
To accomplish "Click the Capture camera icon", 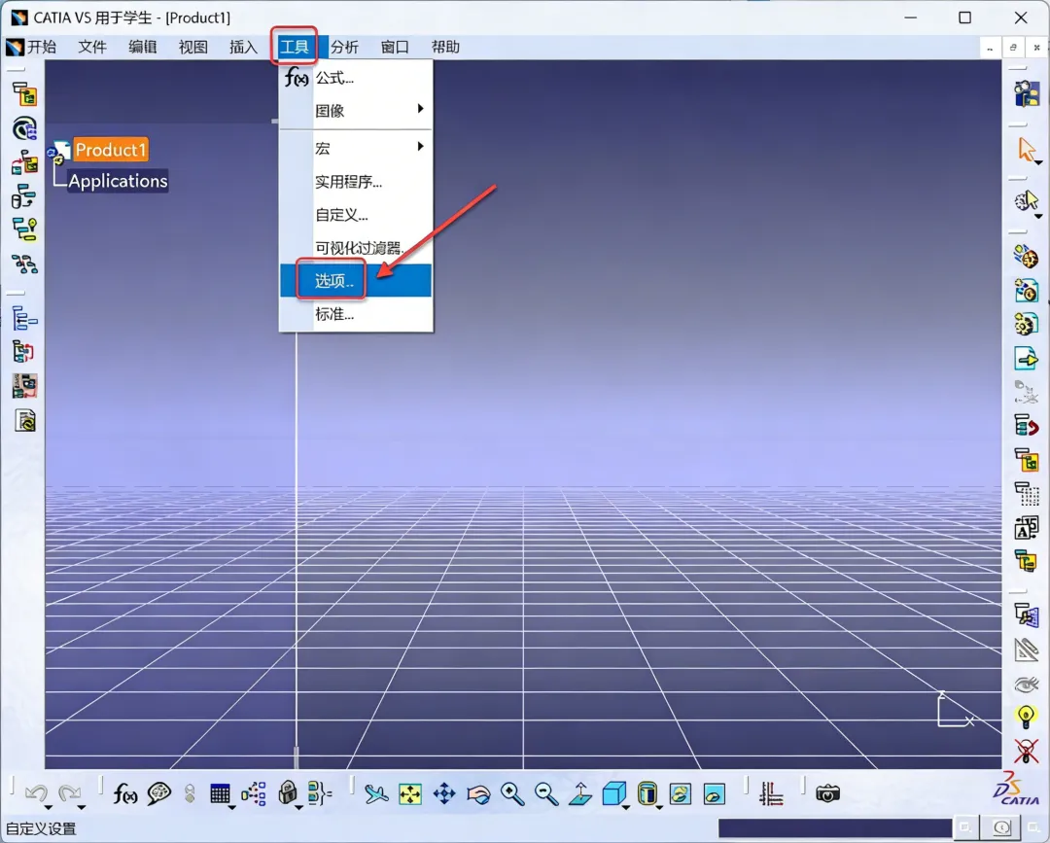I will 827,794.
